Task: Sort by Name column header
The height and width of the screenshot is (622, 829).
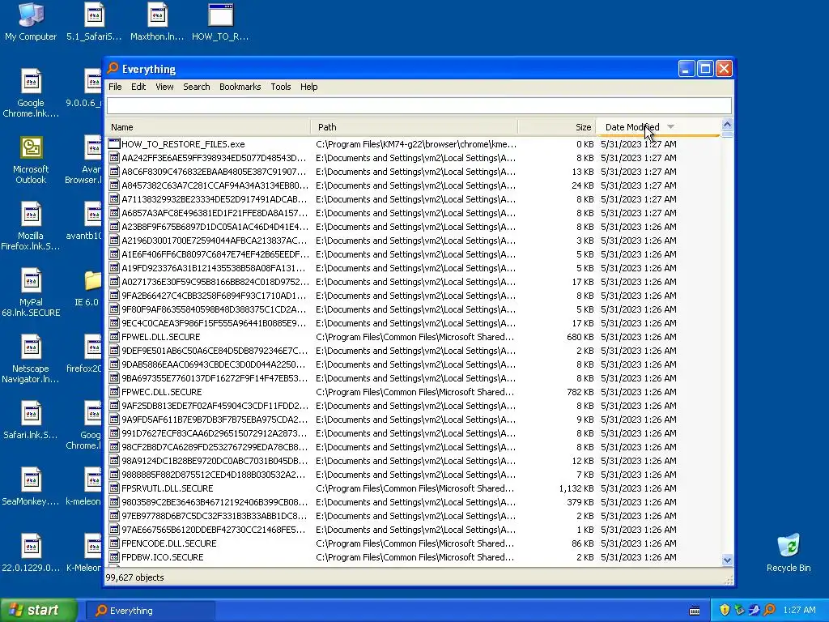Action: 208,127
